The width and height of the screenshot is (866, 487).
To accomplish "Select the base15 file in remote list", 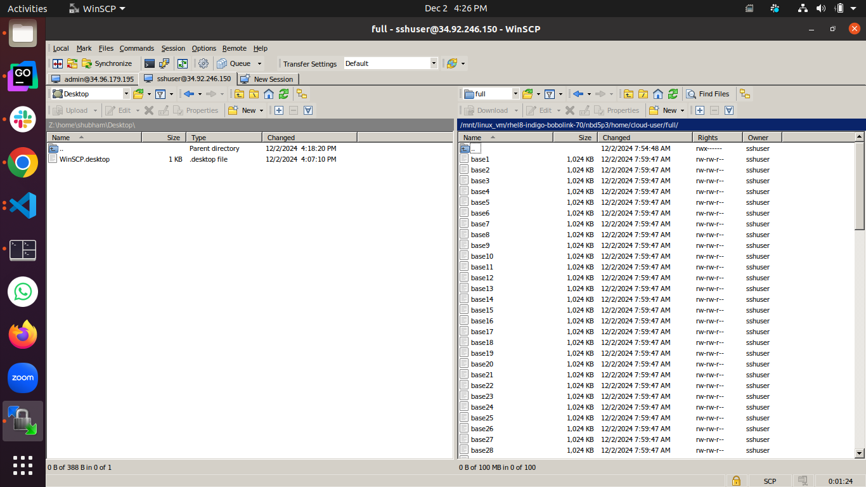I will 482,310.
